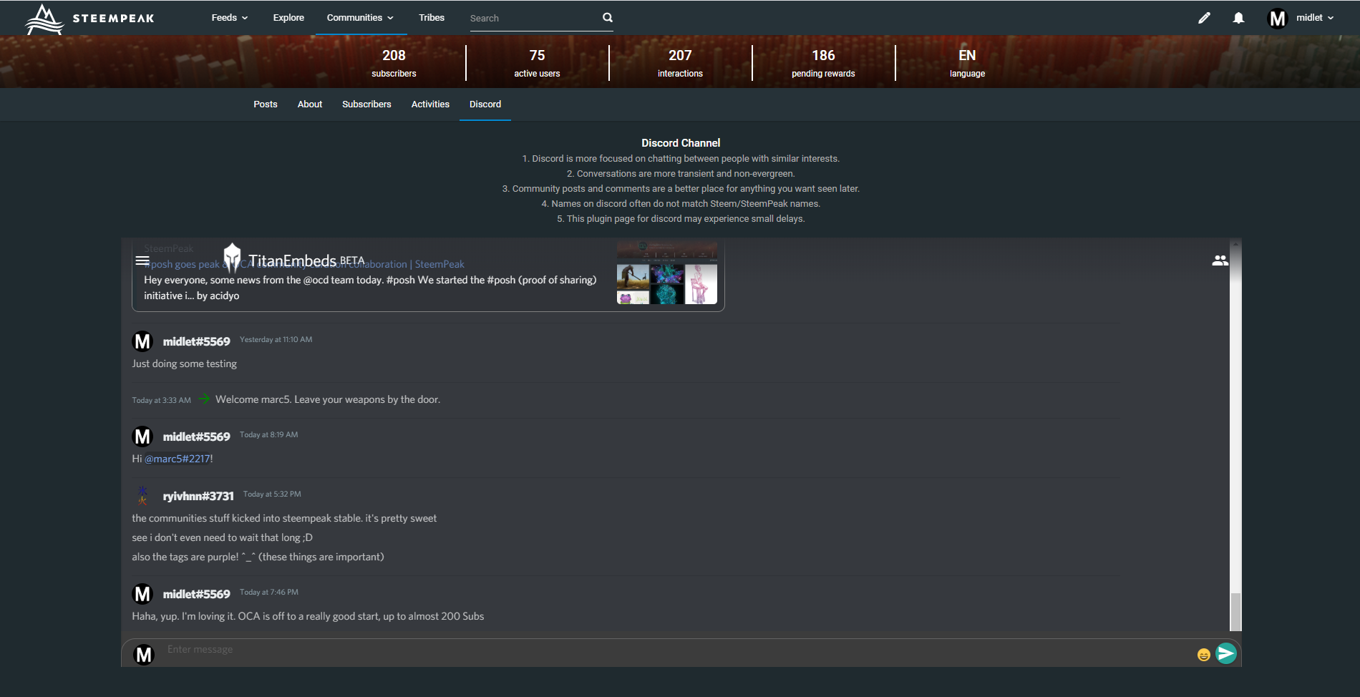Click the ryivhnn#3731 username
This screenshot has height=697, width=1360.
[198, 496]
